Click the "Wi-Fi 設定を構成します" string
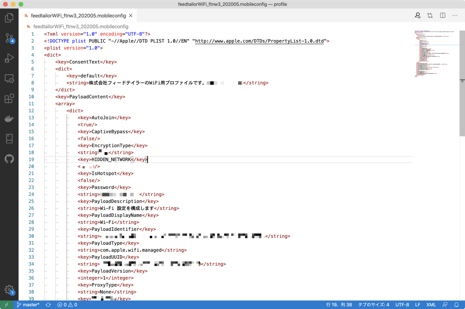Viewport: 465px width, 309px height. [127, 208]
